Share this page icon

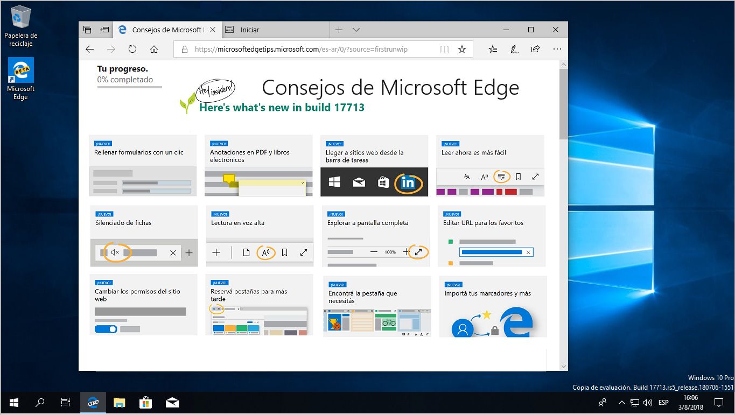535,49
